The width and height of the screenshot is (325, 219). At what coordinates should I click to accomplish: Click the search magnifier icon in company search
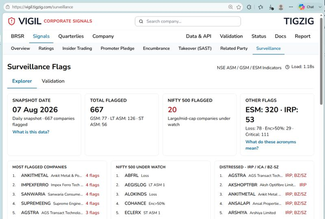tap(141, 21)
